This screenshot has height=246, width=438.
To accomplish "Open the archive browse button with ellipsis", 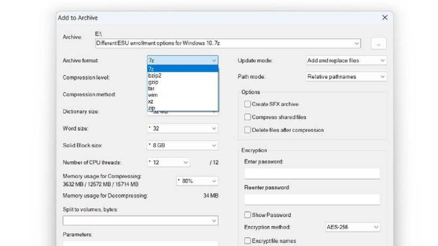I will pos(378,43).
